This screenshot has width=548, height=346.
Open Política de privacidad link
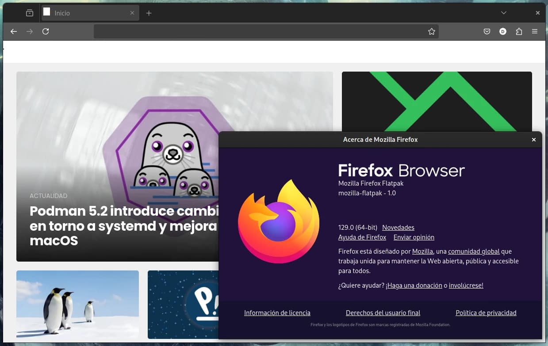tap(486, 313)
